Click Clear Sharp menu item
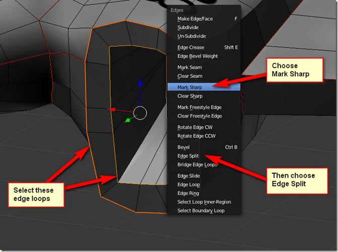 (204, 96)
